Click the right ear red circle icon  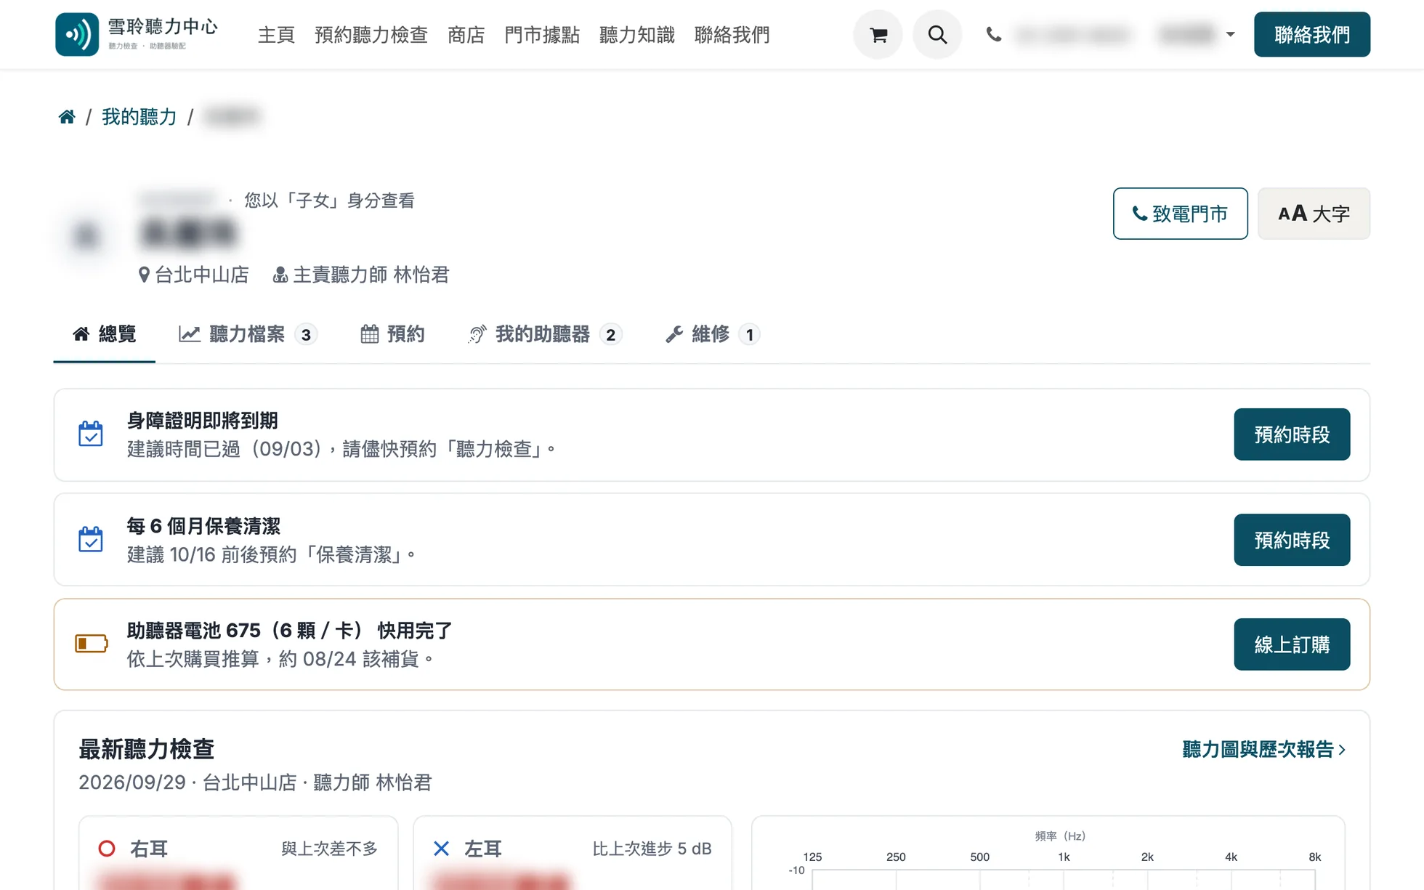[107, 849]
